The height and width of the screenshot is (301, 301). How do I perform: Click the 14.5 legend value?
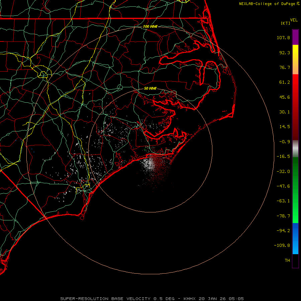pos(285,127)
